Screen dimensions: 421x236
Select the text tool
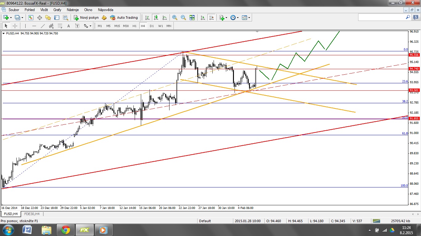point(68,26)
